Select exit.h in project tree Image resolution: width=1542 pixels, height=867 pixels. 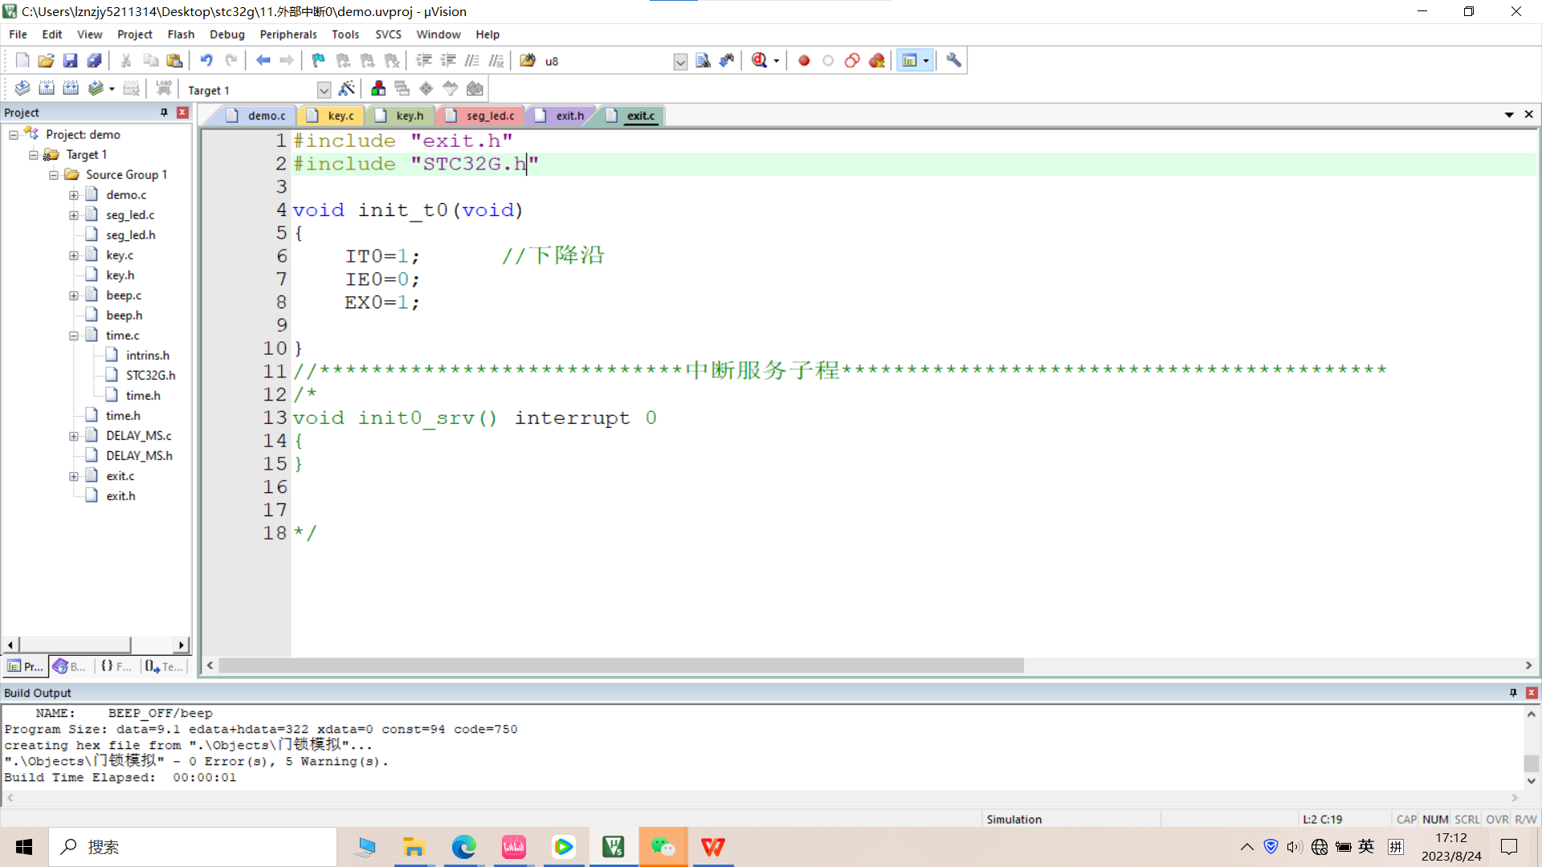click(x=120, y=496)
